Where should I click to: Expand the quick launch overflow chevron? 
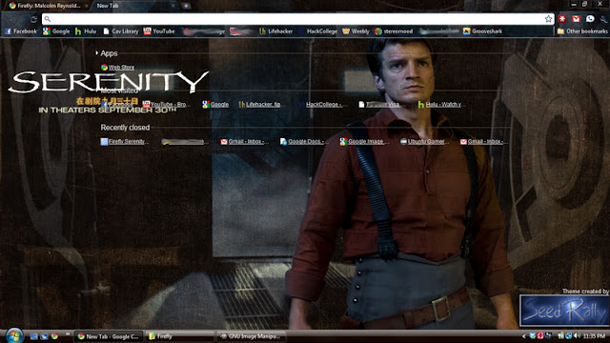pyautogui.click(x=68, y=334)
